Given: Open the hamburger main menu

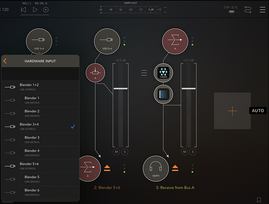Looking at the screenshot, I should tap(262, 10).
